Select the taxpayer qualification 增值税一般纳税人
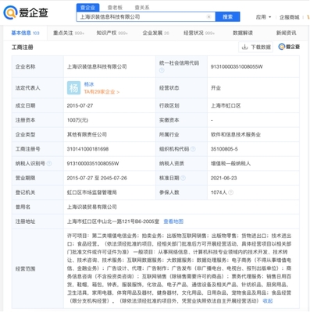Viewport: 310px width, 312px height. point(230,164)
